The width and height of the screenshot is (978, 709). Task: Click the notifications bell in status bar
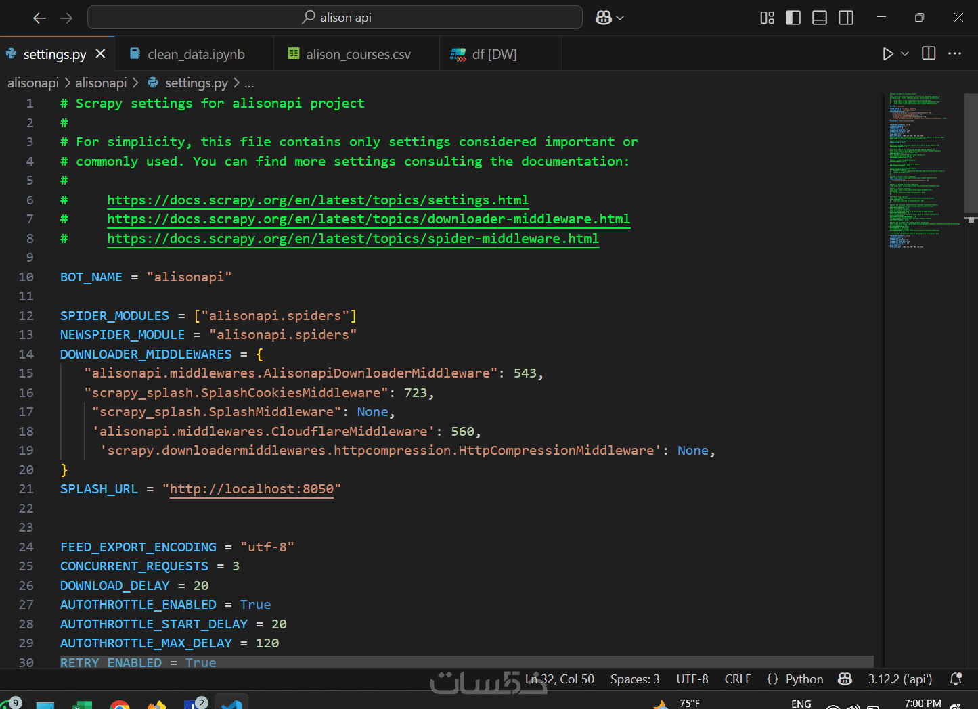956,679
